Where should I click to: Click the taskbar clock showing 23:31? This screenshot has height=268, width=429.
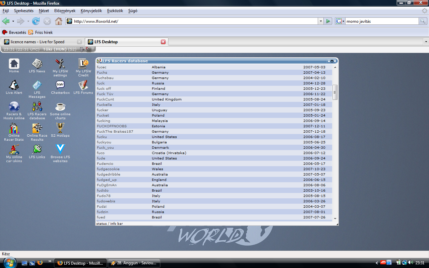[x=420, y=263]
